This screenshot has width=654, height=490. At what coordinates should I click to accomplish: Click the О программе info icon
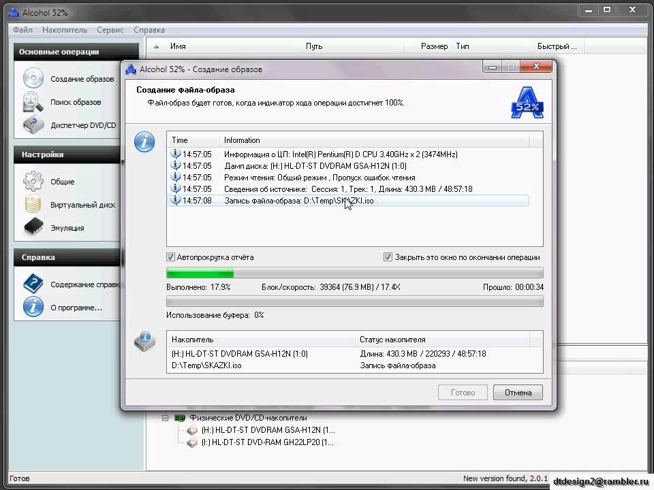pyautogui.click(x=33, y=307)
